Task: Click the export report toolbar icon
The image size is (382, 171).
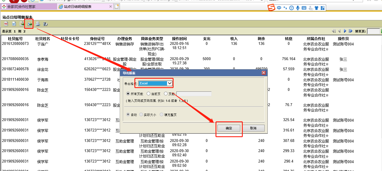Action: (x=29, y=24)
